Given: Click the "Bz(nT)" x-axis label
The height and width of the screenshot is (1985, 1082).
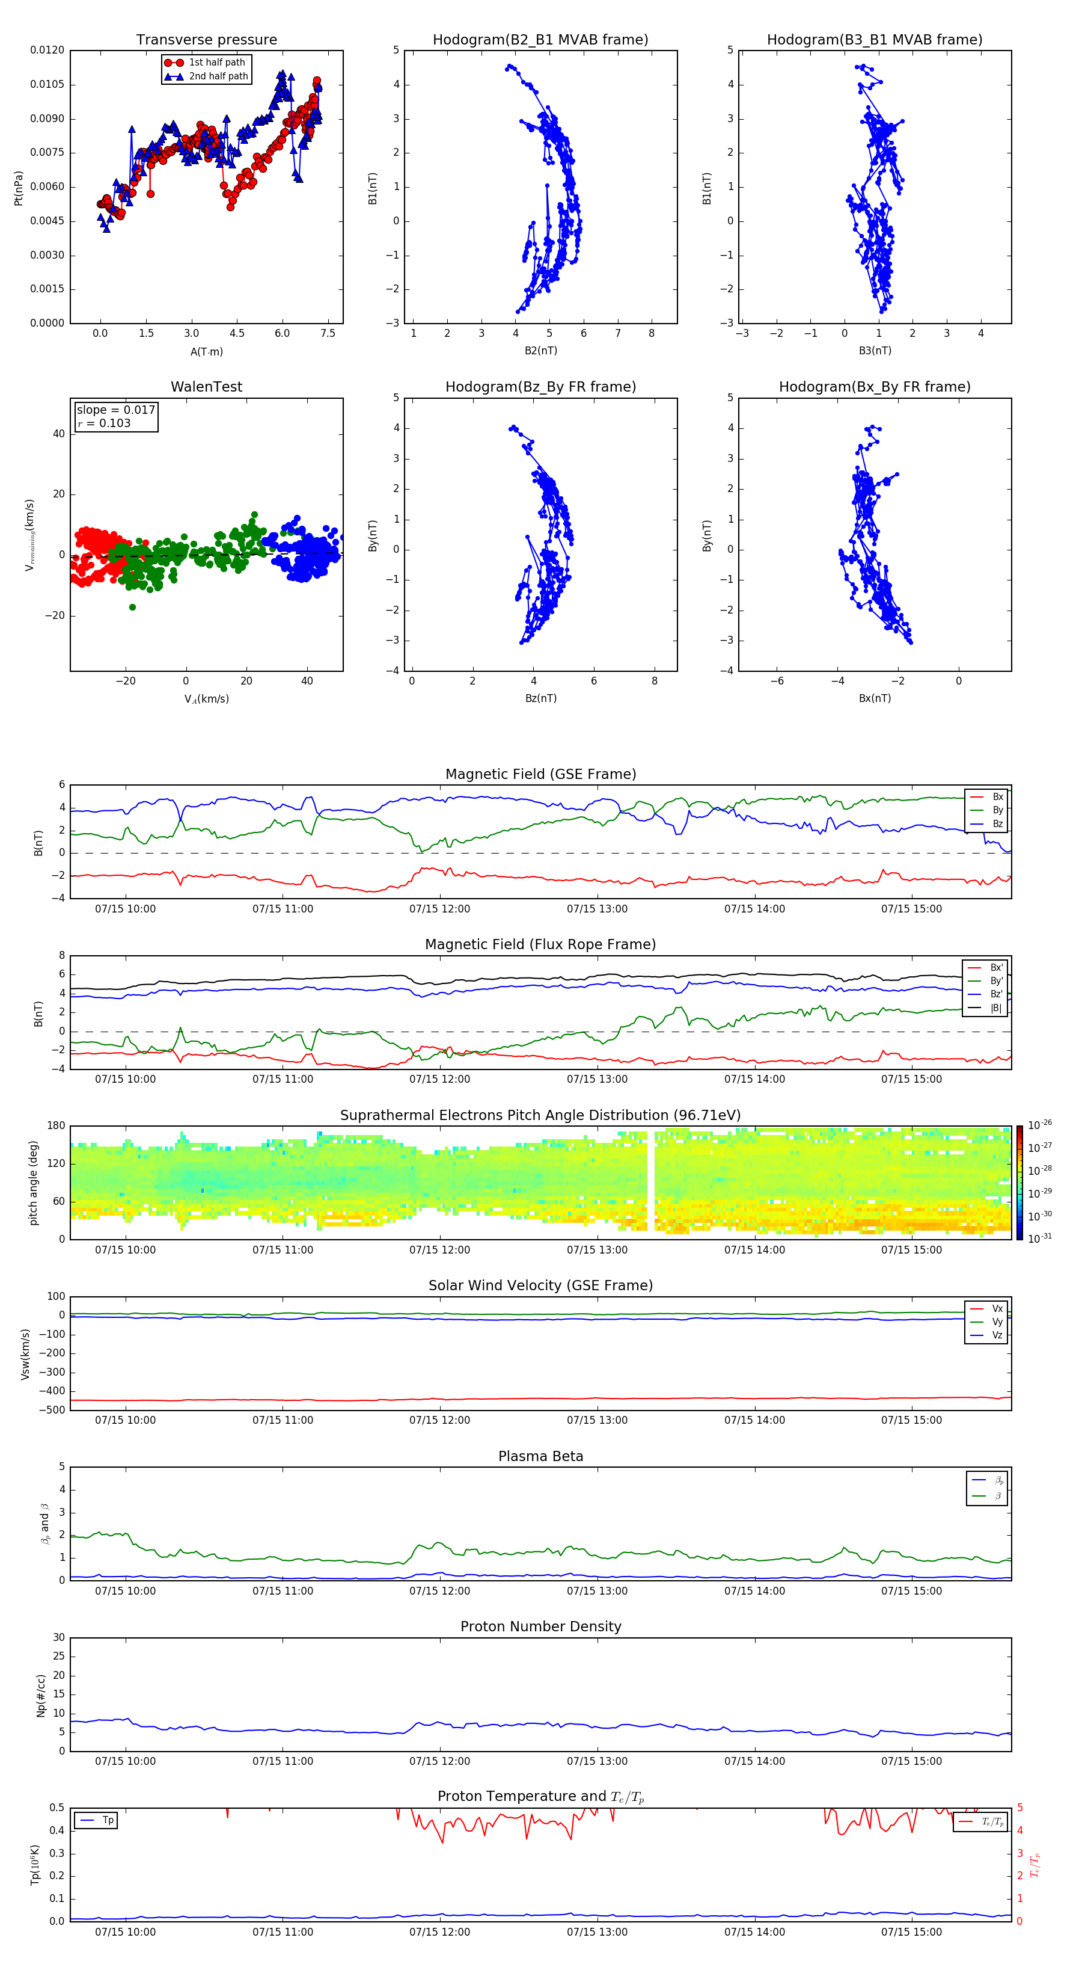Looking at the screenshot, I should click(x=540, y=698).
